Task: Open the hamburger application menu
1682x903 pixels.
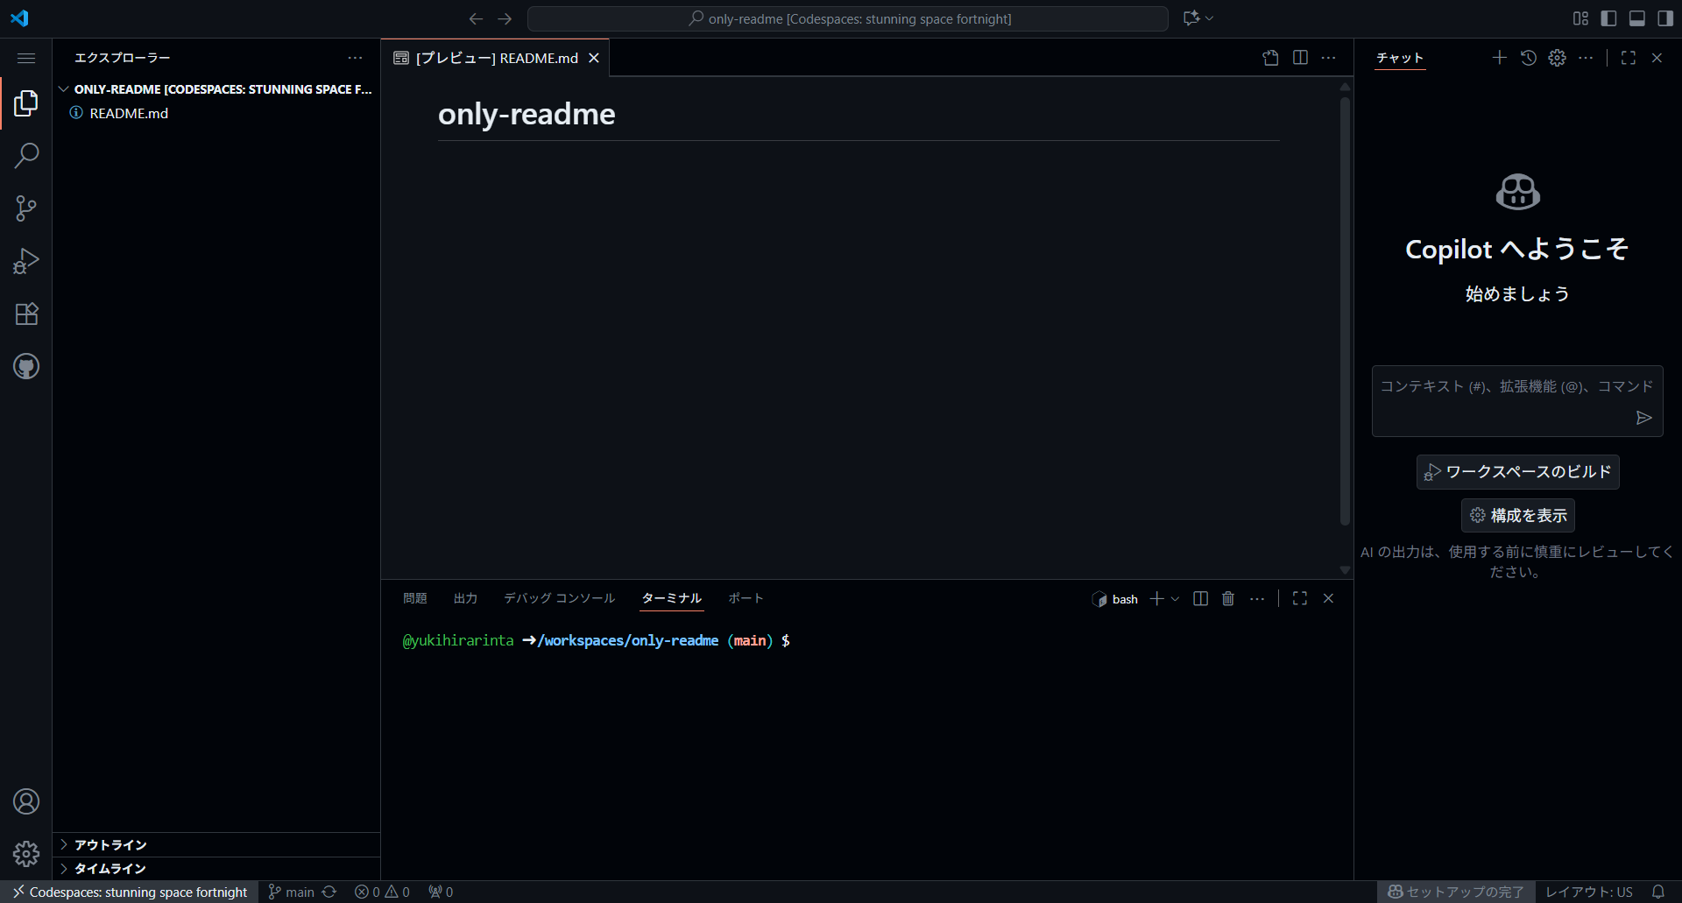Action: (x=26, y=58)
